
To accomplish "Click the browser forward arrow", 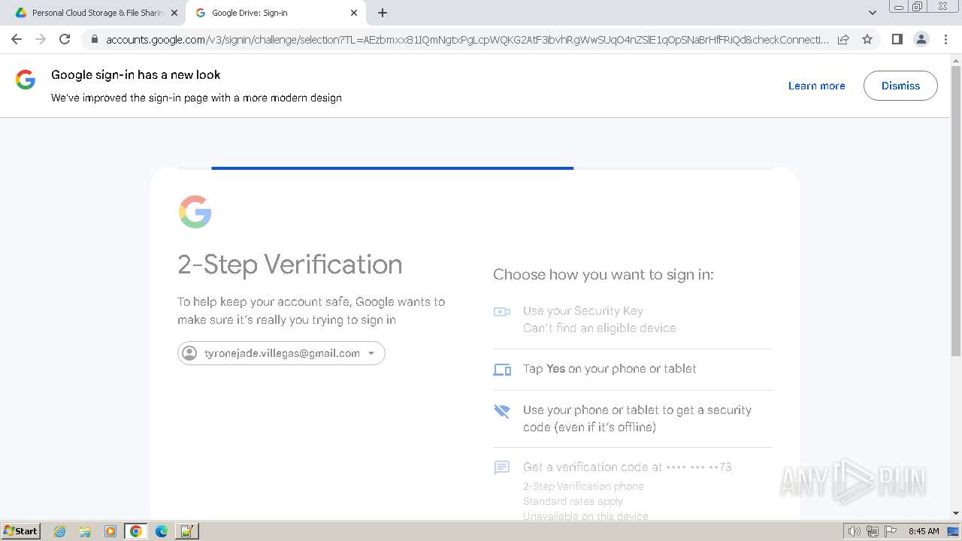I will click(x=41, y=39).
